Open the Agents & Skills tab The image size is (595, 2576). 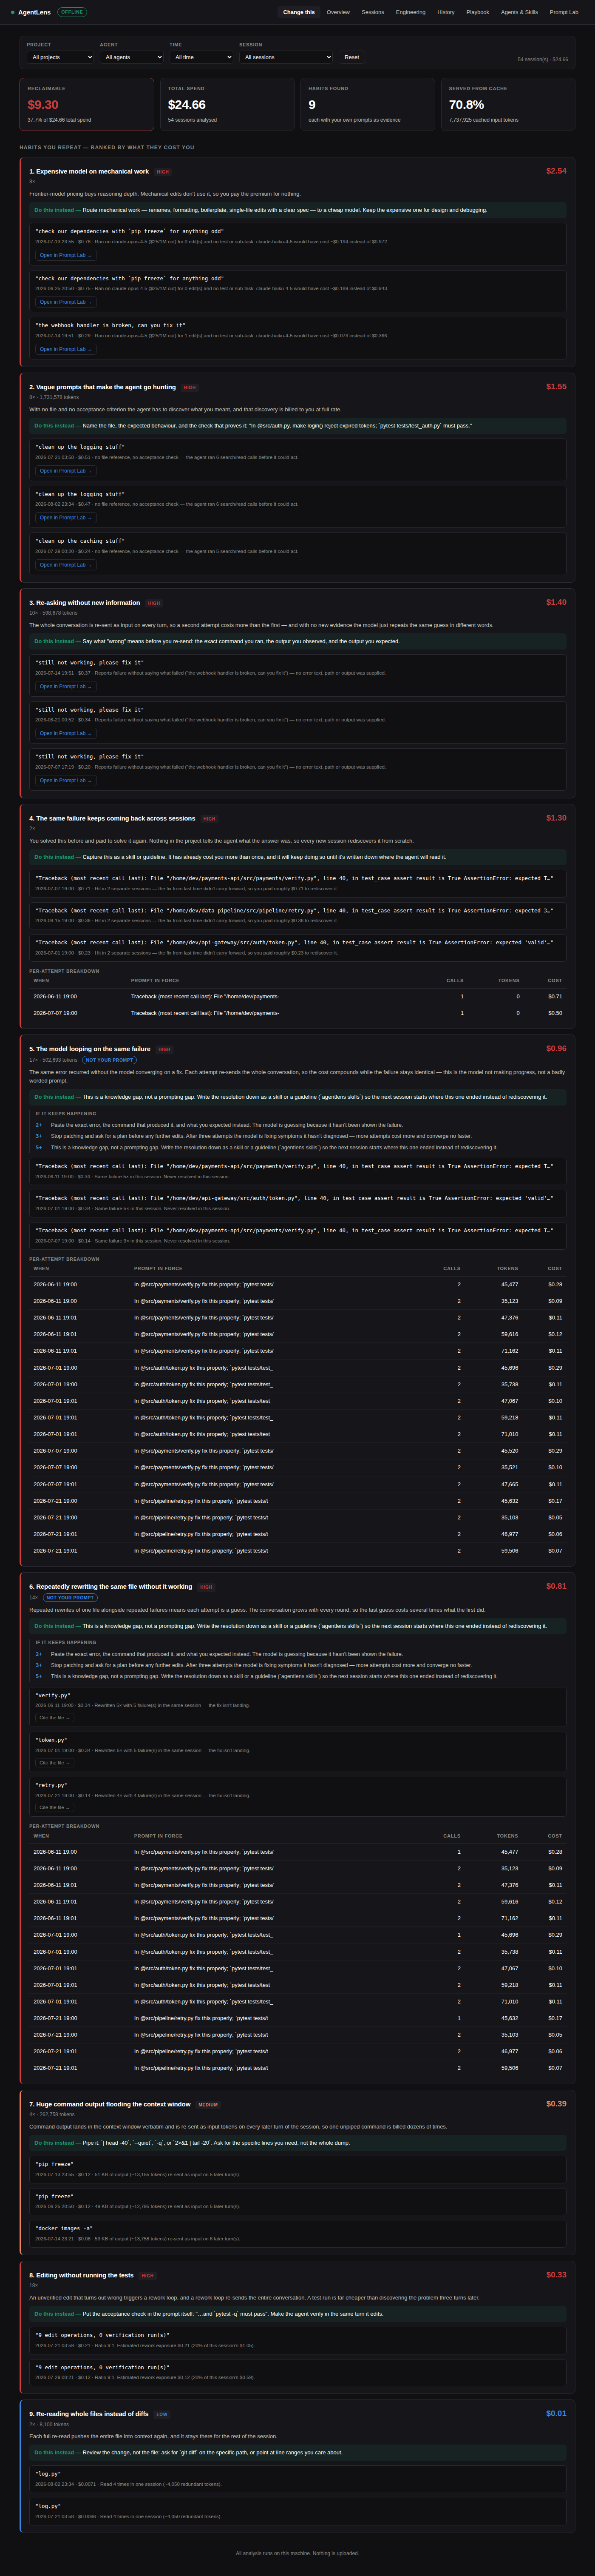pyautogui.click(x=519, y=12)
